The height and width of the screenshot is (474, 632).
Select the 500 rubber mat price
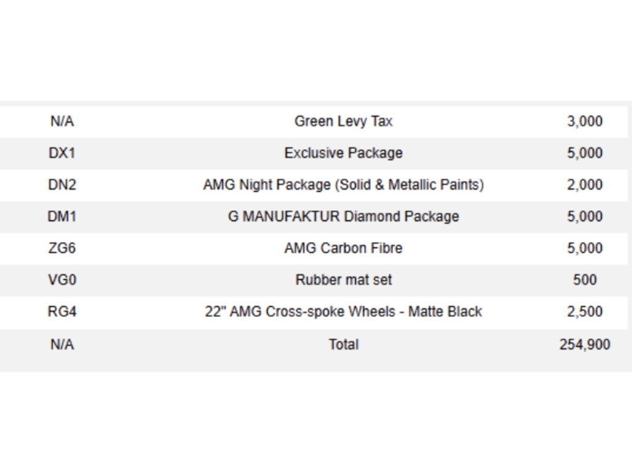click(x=585, y=280)
